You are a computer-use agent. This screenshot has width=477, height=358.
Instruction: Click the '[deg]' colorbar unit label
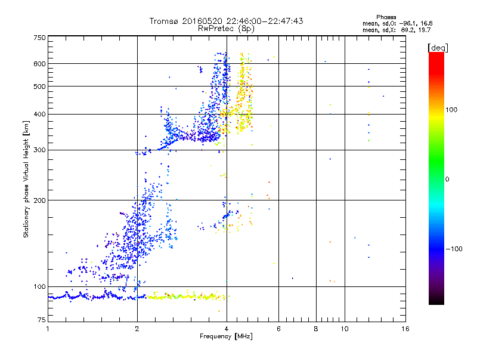pyautogui.click(x=438, y=48)
